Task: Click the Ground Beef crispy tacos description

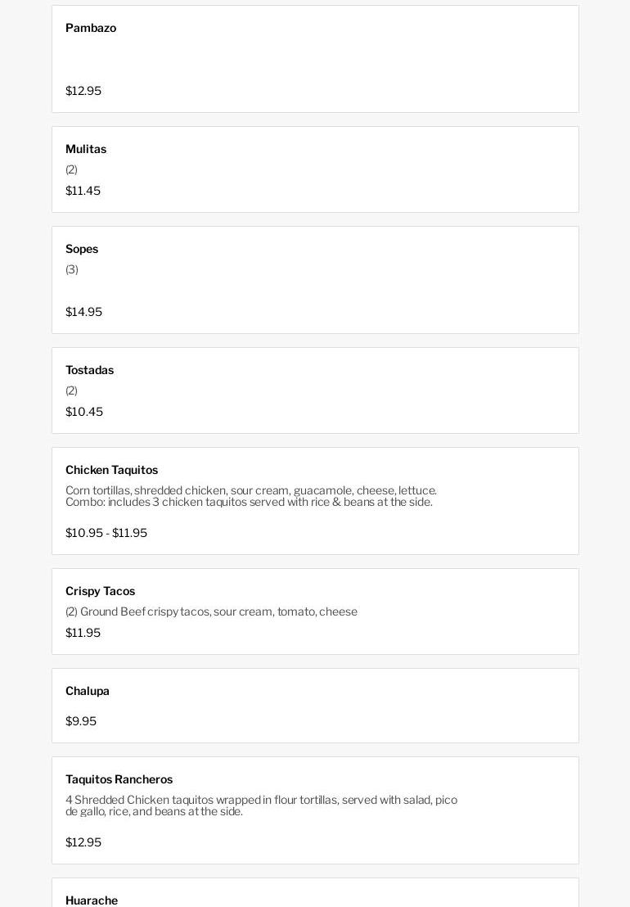Action: pos(211,611)
